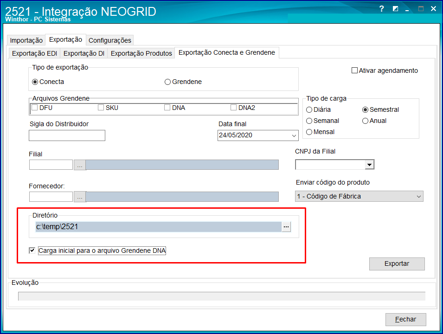Close the window with the X icon

click(x=433, y=9)
